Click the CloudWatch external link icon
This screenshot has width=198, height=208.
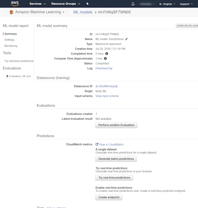coord(97,144)
